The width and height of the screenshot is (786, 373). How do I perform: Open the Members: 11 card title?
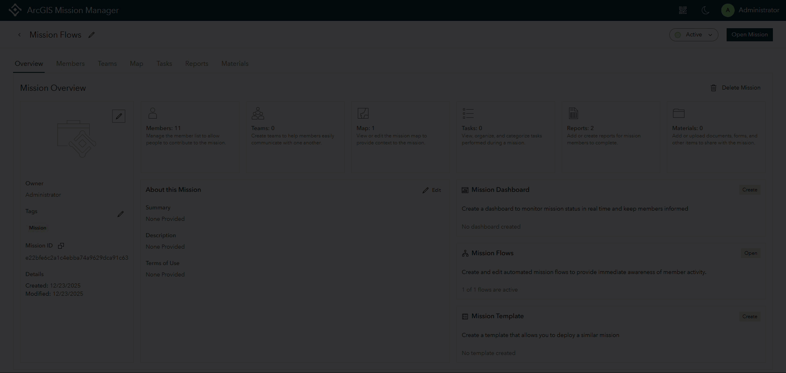click(x=163, y=128)
